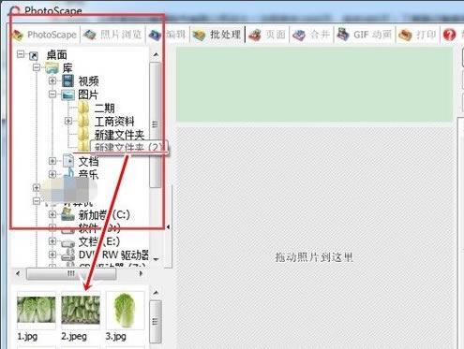Click the photo viewer tab icon
464x349 pixels.
coord(90,35)
